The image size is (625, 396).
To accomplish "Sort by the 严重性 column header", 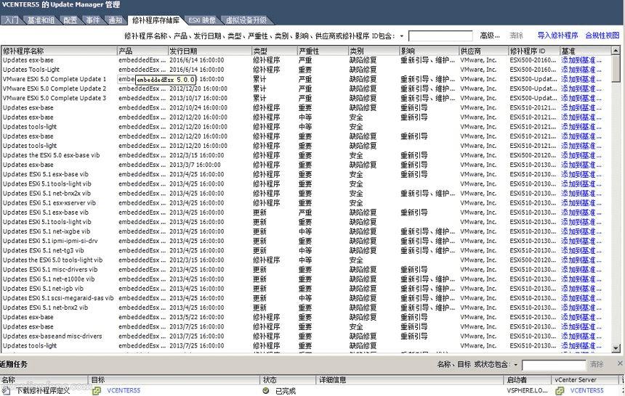I will tap(323, 51).
